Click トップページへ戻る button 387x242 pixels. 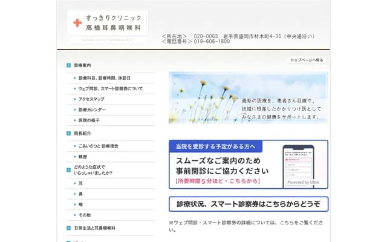point(307,60)
